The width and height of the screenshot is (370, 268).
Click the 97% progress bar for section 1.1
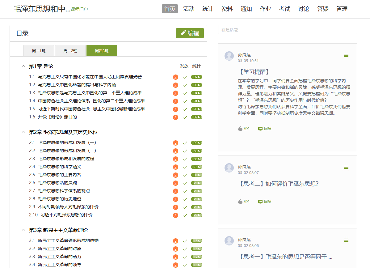tap(196, 77)
